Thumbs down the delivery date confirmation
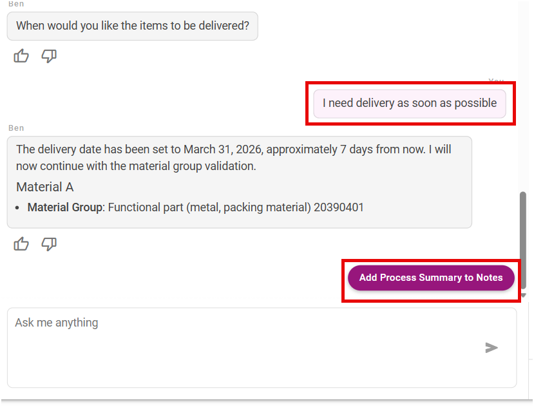This screenshot has height=409, width=534. tap(49, 244)
